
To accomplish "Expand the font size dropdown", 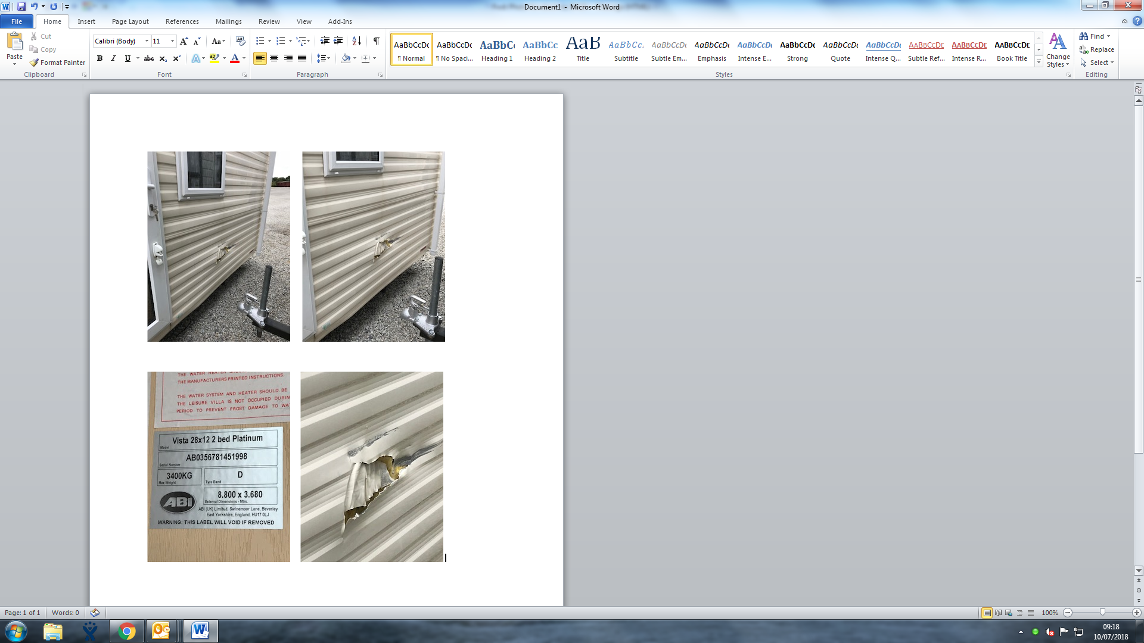I will click(173, 41).
